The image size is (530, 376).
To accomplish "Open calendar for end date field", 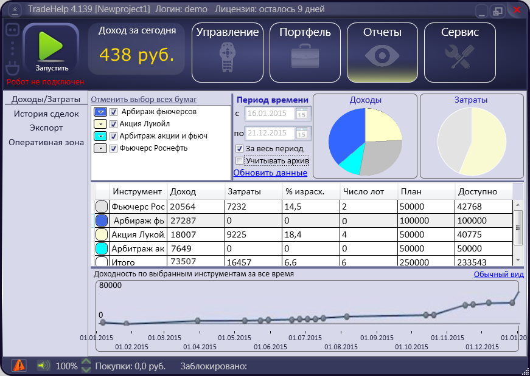I will click(x=302, y=133).
